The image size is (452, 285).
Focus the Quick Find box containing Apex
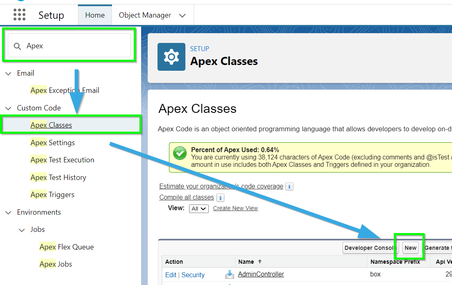69,45
